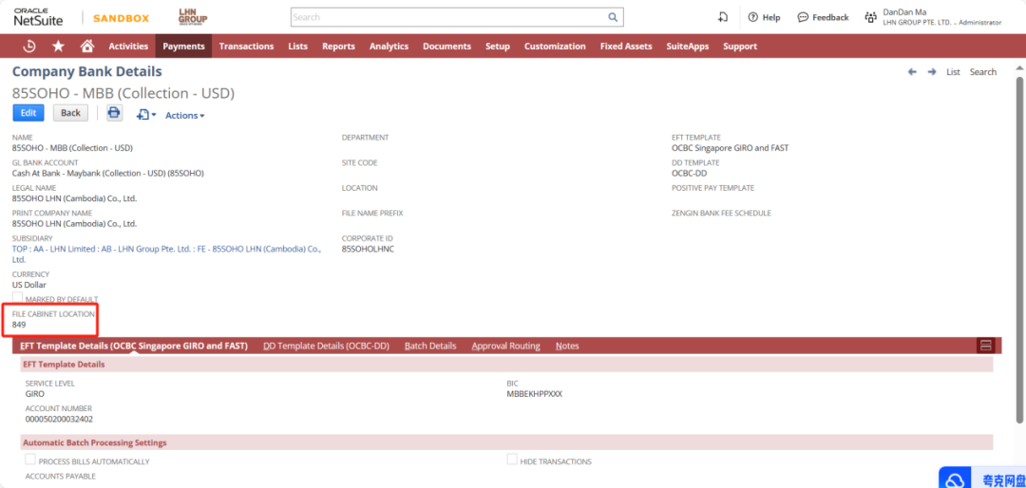Open the change role user icon
The height and width of the screenshot is (488, 1026).
(870, 18)
